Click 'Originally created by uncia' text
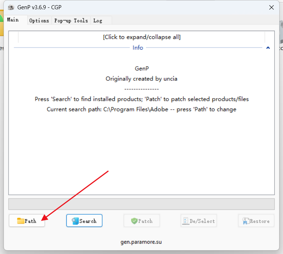 click(x=141, y=78)
